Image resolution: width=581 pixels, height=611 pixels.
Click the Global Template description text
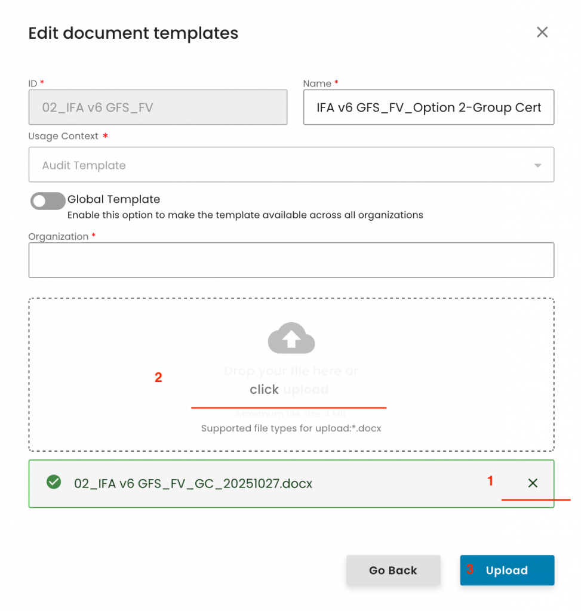click(x=245, y=215)
